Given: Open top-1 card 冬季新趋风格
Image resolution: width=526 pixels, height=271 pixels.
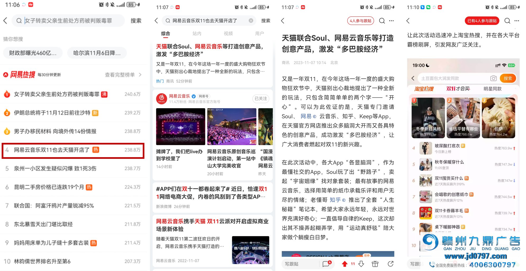Looking at the screenshot, I should coord(428,118).
